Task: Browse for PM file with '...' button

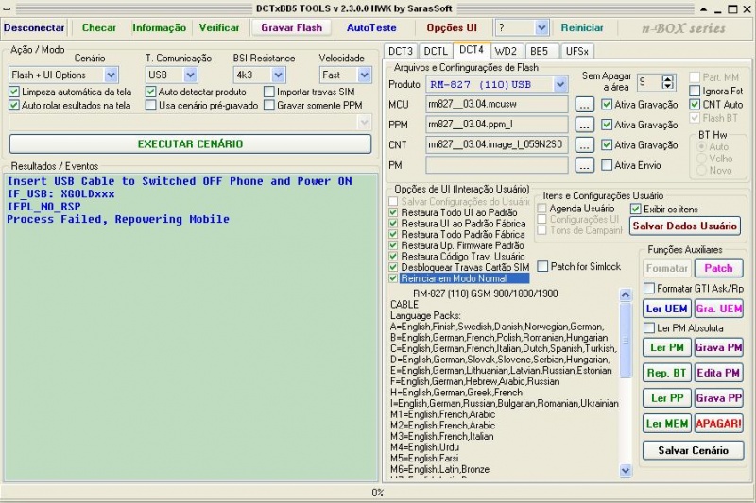Action: click(584, 165)
